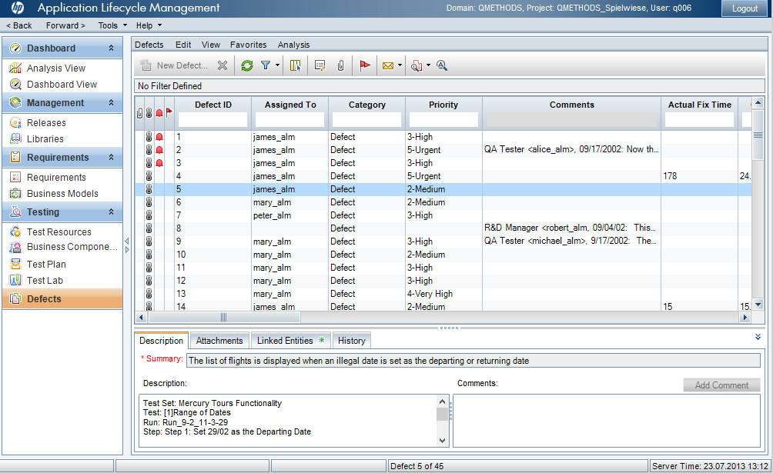This screenshot has width=773, height=473.
Task: Open the Analysis menu
Action: pyautogui.click(x=293, y=45)
